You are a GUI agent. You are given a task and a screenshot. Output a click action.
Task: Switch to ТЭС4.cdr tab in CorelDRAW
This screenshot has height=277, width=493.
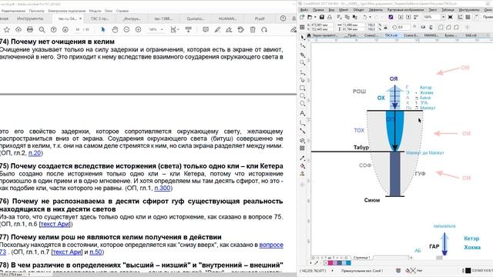391,35
